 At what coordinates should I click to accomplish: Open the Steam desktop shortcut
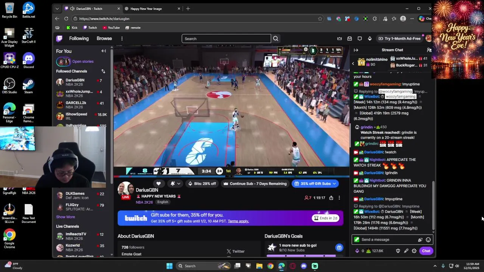(28, 86)
